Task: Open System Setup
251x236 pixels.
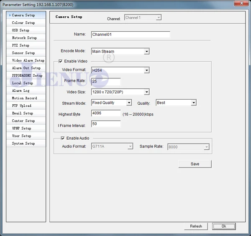Action: tap(26, 143)
